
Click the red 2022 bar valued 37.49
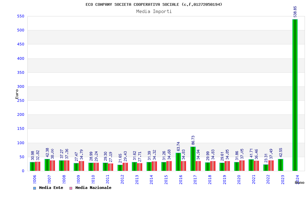(271, 166)
